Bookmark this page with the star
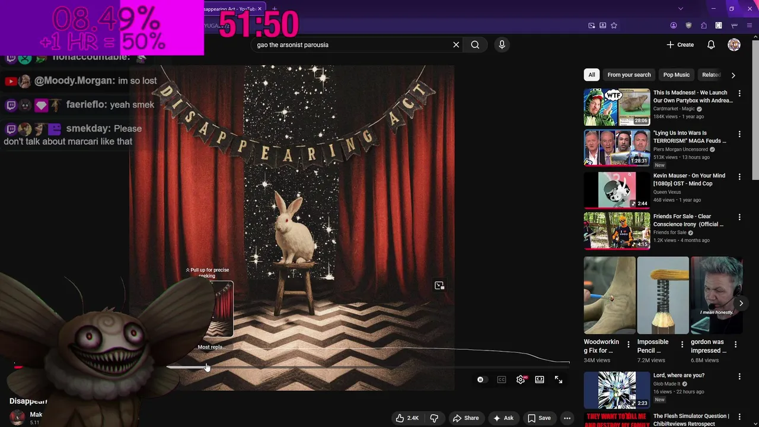The height and width of the screenshot is (427, 759). pos(614,26)
